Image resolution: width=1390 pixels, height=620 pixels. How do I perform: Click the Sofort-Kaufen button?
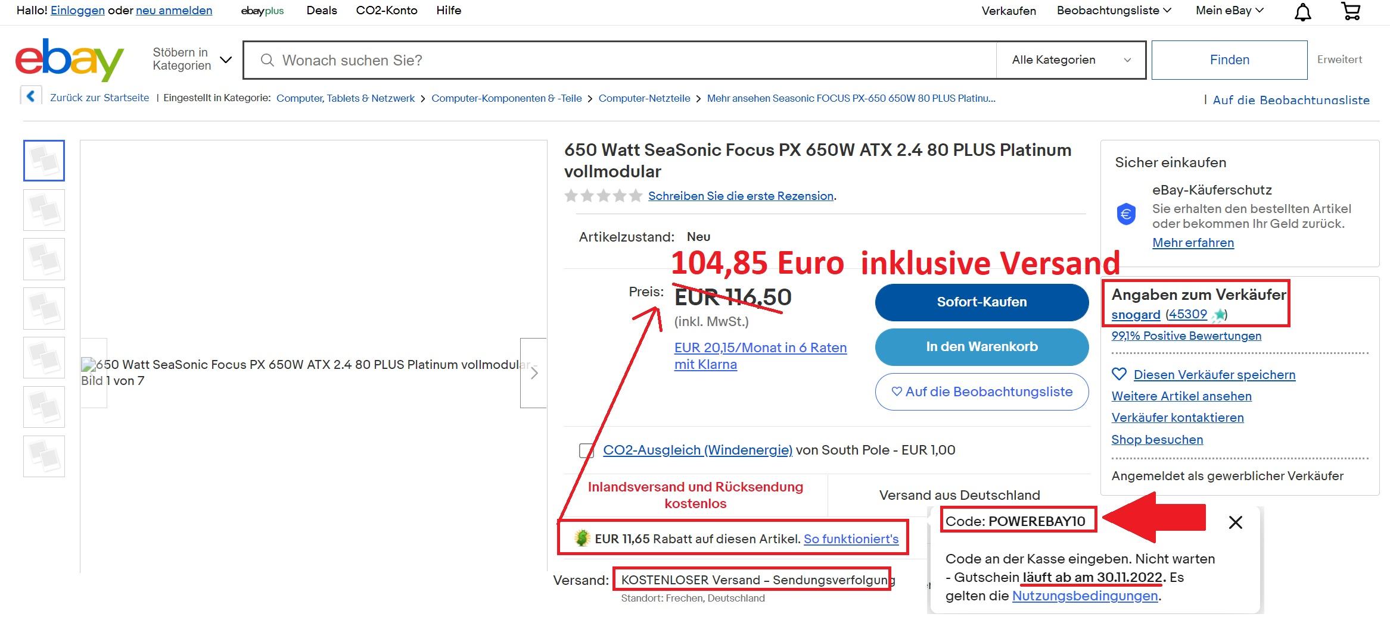[982, 302]
